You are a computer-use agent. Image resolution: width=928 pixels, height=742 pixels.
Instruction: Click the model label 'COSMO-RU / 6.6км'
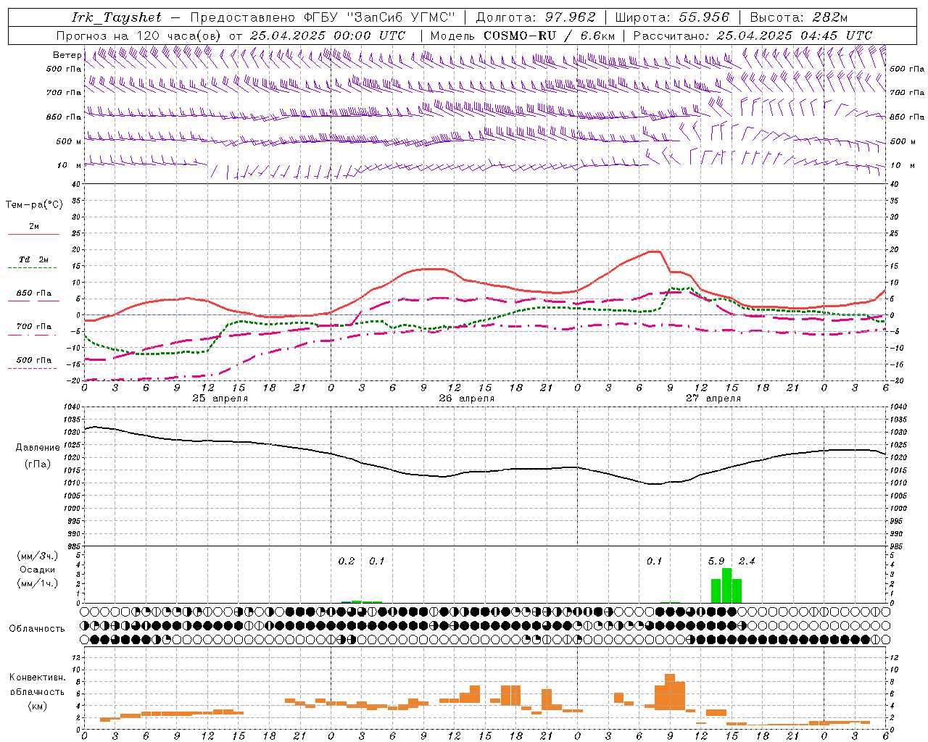click(x=549, y=36)
